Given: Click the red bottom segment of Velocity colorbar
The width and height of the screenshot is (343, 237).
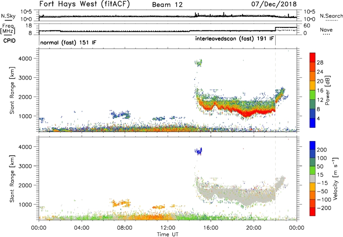Looking at the screenshot, I should (313, 212).
